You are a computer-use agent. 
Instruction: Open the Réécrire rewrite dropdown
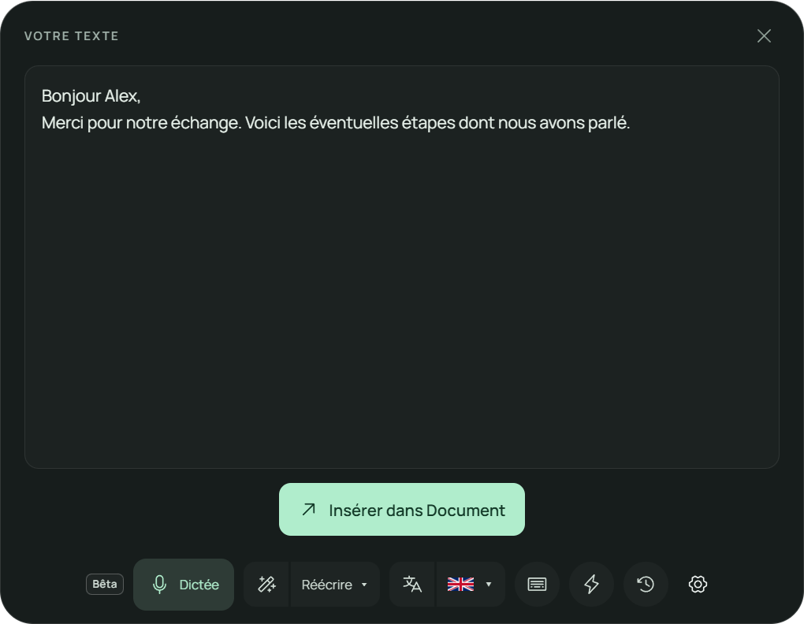pos(335,584)
